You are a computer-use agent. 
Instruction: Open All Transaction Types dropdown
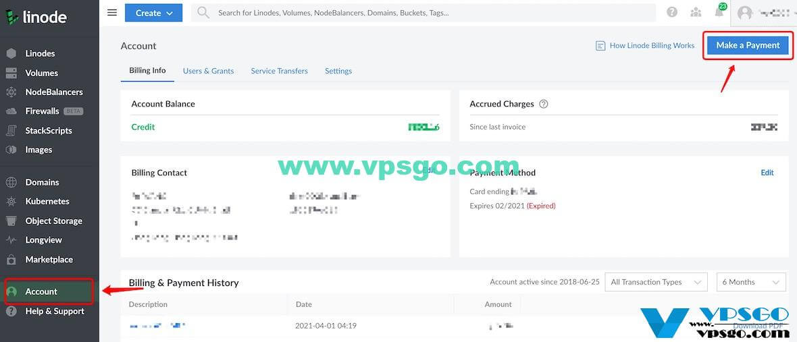point(657,282)
